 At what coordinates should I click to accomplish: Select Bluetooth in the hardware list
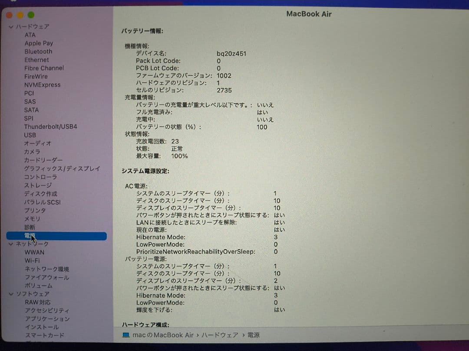click(x=38, y=52)
